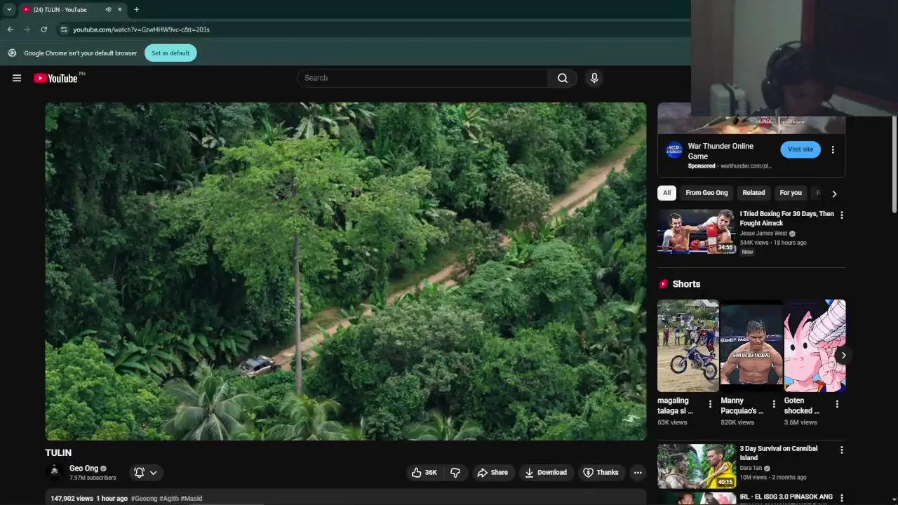The image size is (898, 505).
Task: Start voice search with microphone icon
Action: [x=594, y=78]
